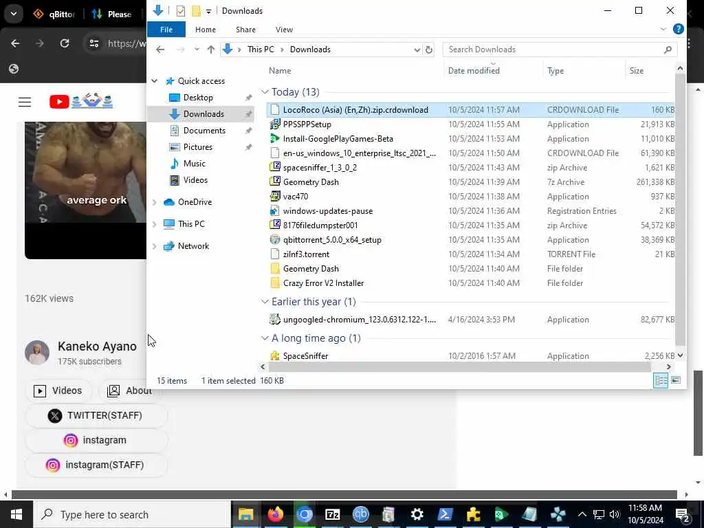Go back in Explorer navigation
The image size is (704, 528).
click(160, 49)
